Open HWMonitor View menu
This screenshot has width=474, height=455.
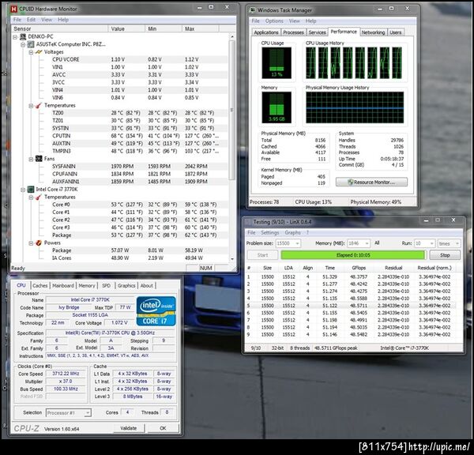[x=47, y=20]
